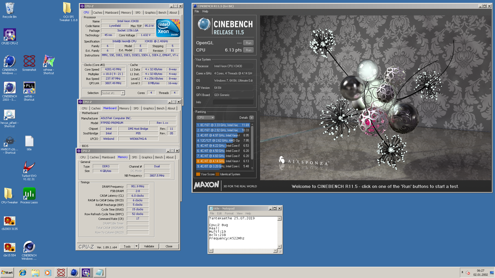Click the ranking list vertical scrollbar
Image resolution: width=495 pixels, height=278 pixels.
[252, 146]
